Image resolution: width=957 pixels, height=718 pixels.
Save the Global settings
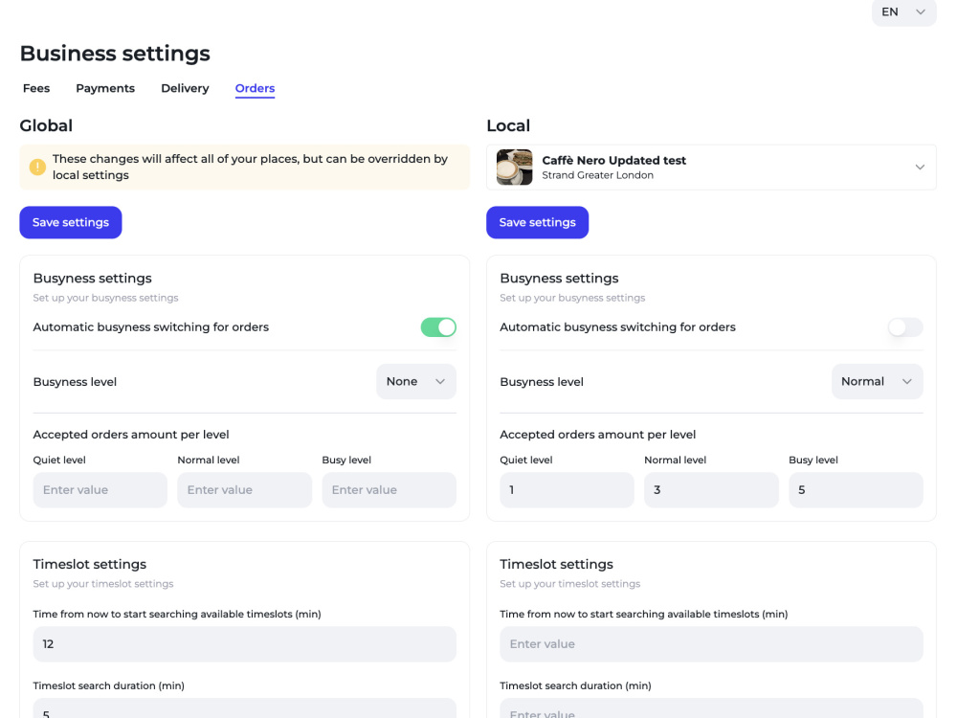[71, 222]
